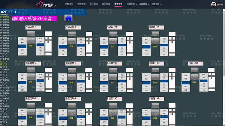Open the 灯光管理 tab

point(106,5)
